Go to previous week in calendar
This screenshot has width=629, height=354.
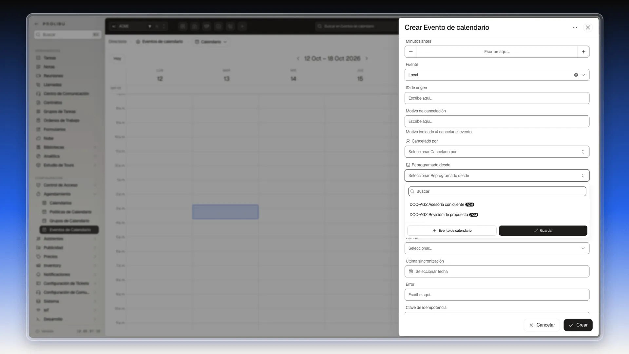(298, 58)
